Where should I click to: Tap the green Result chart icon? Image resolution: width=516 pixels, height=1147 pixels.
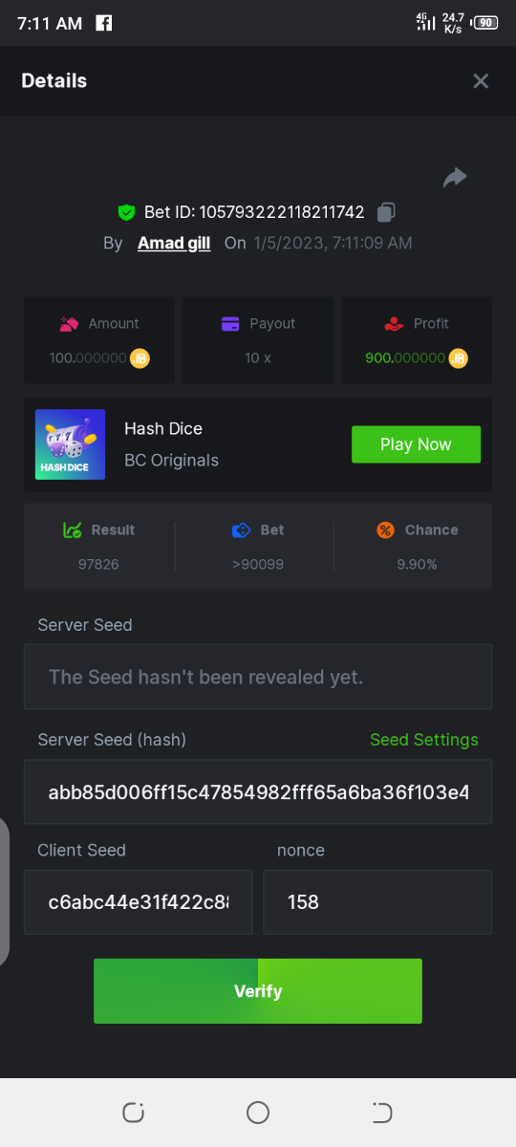(73, 530)
